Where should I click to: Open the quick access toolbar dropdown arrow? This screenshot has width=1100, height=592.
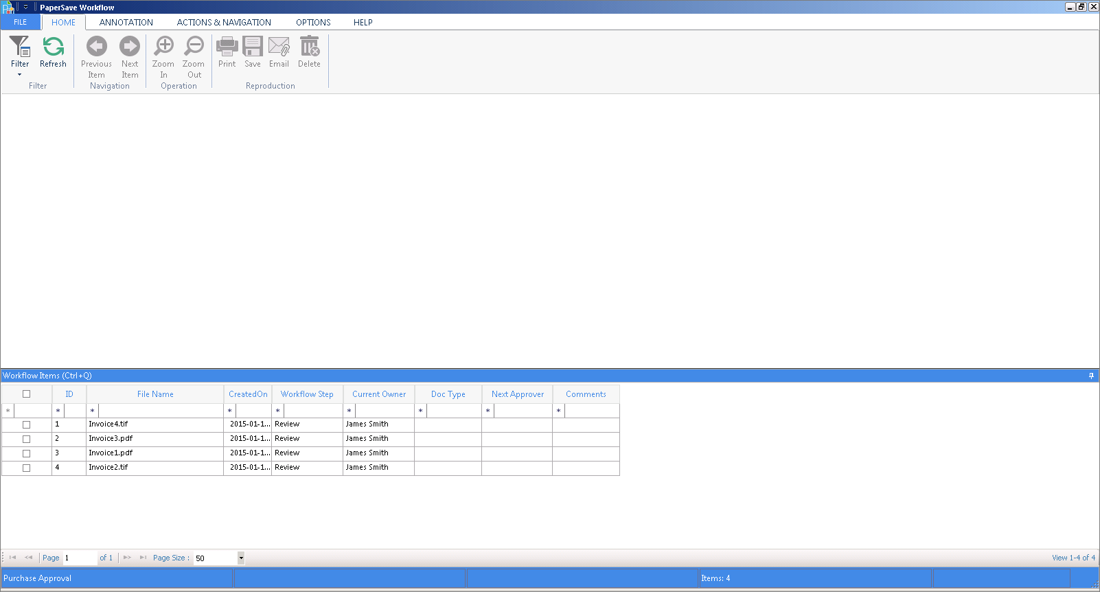click(x=25, y=7)
